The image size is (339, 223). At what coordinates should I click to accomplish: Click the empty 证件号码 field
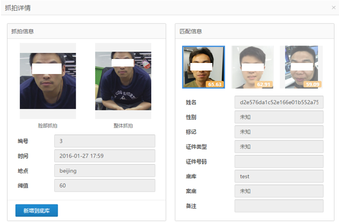pos(279,161)
